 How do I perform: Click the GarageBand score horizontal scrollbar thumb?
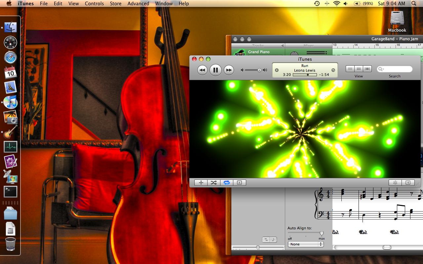pos(387,247)
